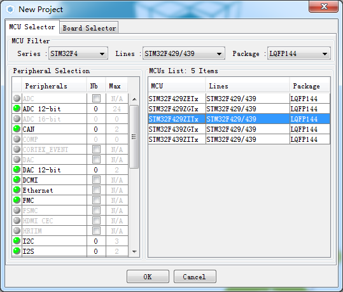343x292 pixels.
Task: Click the Lines column header in MCUs list
Action: coord(248,86)
